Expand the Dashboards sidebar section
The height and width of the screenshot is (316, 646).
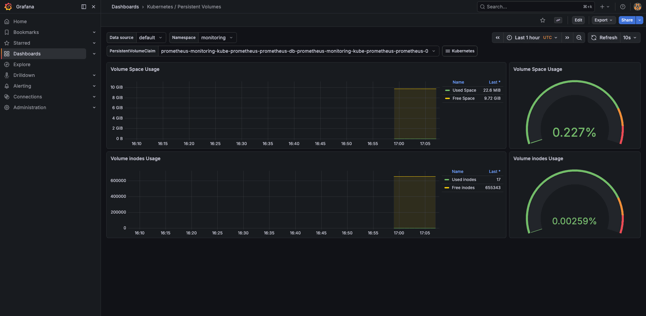click(x=94, y=53)
